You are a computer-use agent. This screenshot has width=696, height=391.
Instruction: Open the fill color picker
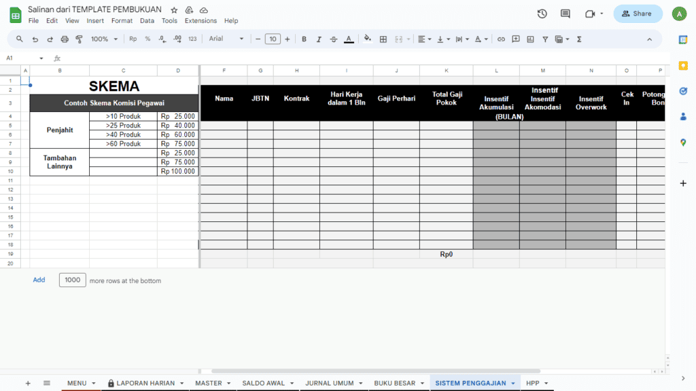pos(368,39)
